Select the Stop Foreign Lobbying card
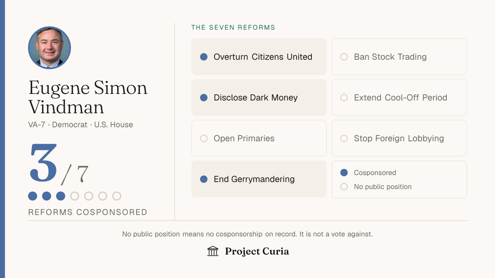The image size is (495, 278). click(x=399, y=138)
